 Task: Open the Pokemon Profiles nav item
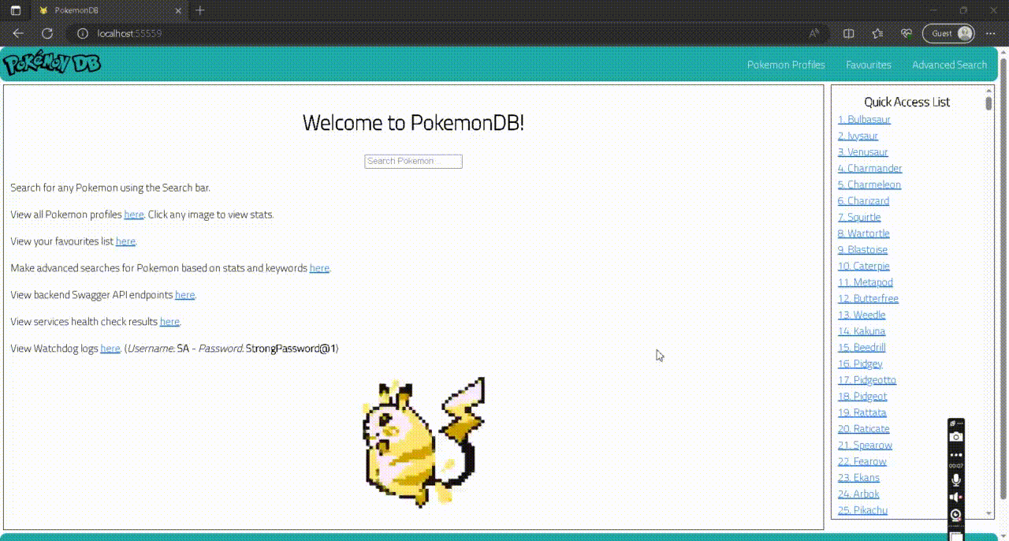pos(786,65)
